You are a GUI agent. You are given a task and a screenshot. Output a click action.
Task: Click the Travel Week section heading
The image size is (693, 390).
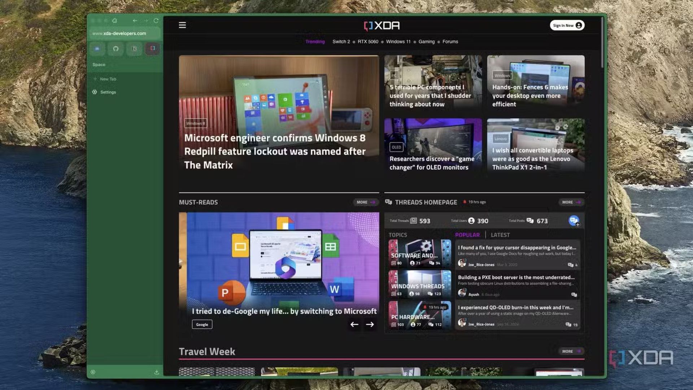point(207,352)
